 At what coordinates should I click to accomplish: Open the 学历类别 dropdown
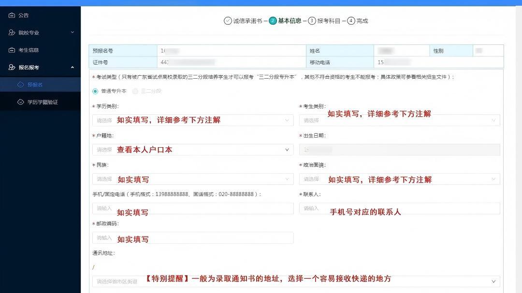pyautogui.click(x=192, y=120)
